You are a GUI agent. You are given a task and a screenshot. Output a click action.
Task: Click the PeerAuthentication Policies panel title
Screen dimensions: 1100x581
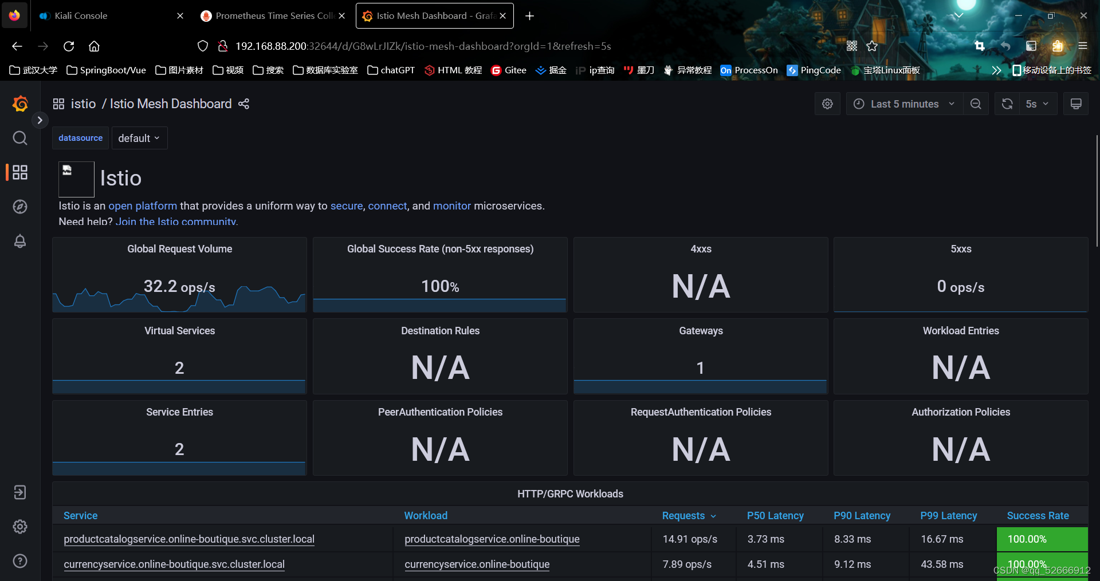[x=440, y=412]
